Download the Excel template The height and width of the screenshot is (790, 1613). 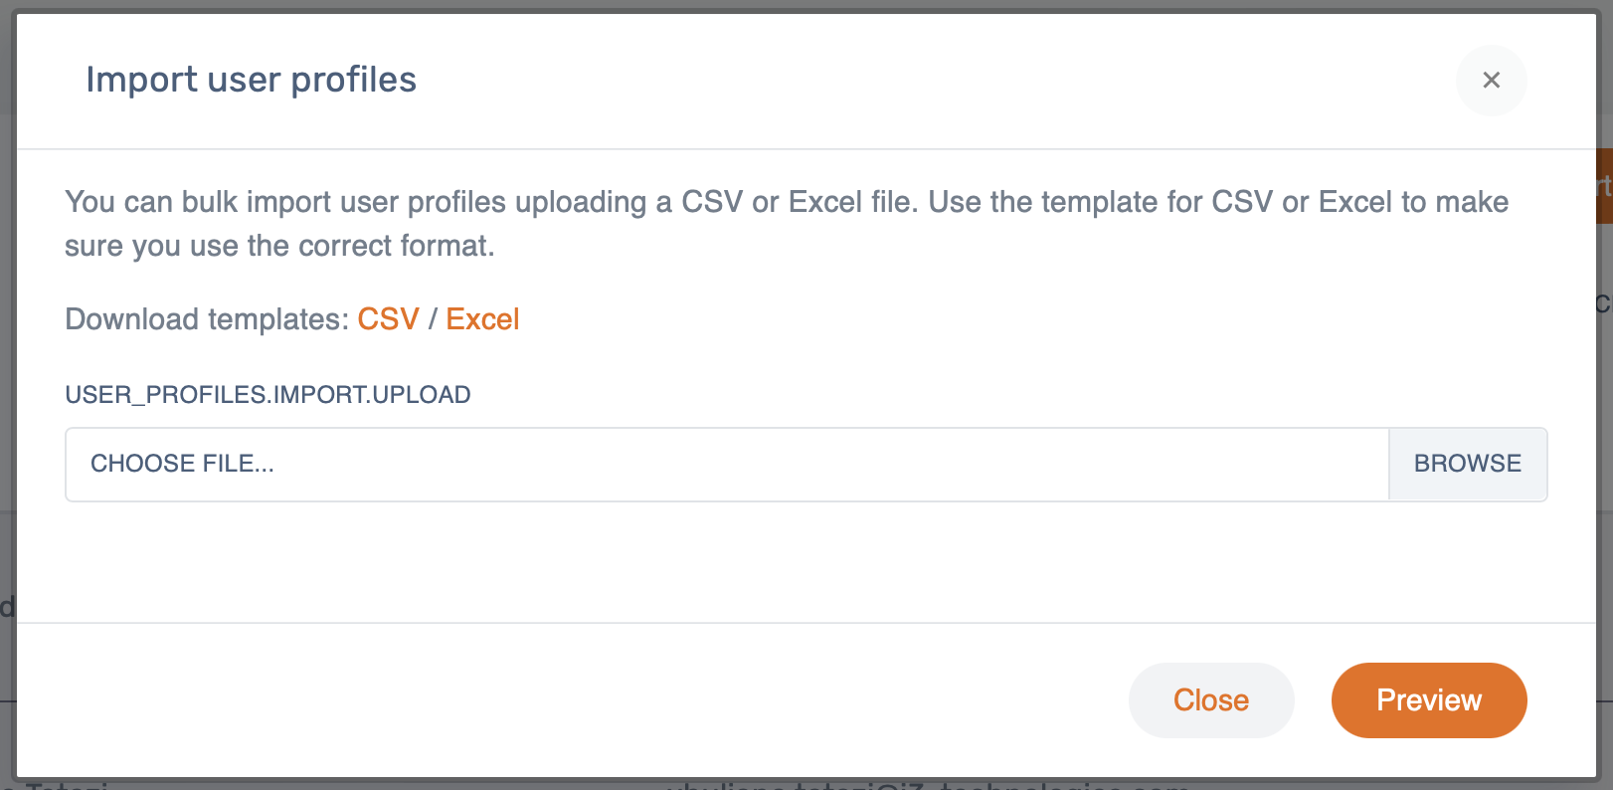click(x=482, y=319)
